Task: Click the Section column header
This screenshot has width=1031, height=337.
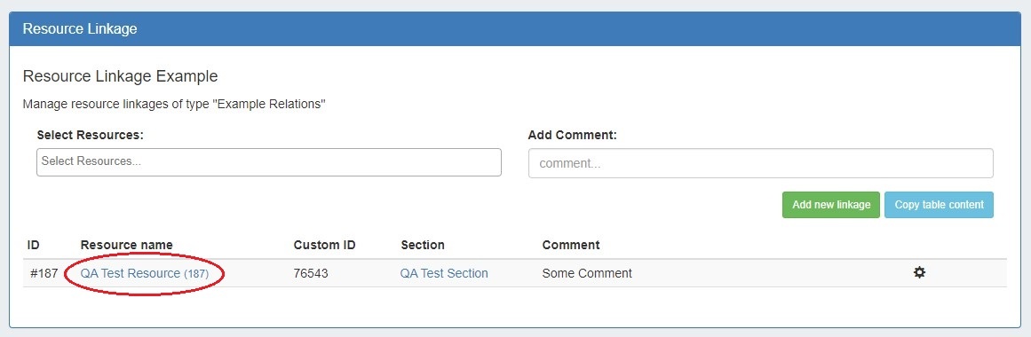Action: (x=423, y=245)
